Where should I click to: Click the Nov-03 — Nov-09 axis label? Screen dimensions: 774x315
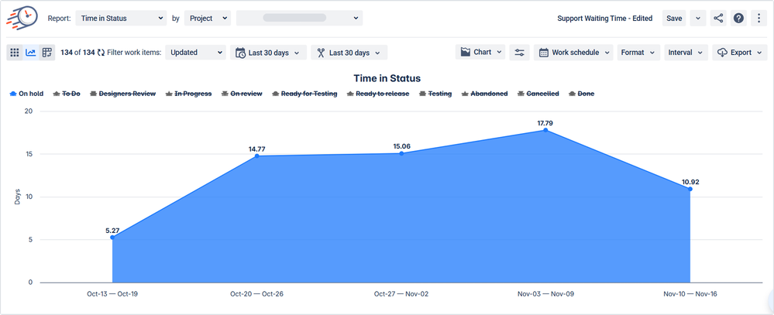click(x=545, y=294)
